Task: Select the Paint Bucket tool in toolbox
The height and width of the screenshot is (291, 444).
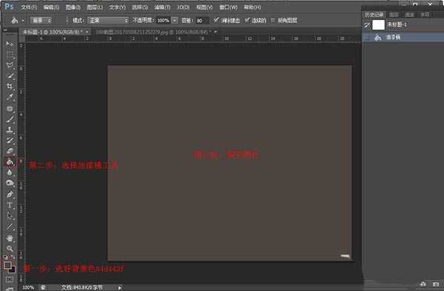Action: (x=10, y=162)
